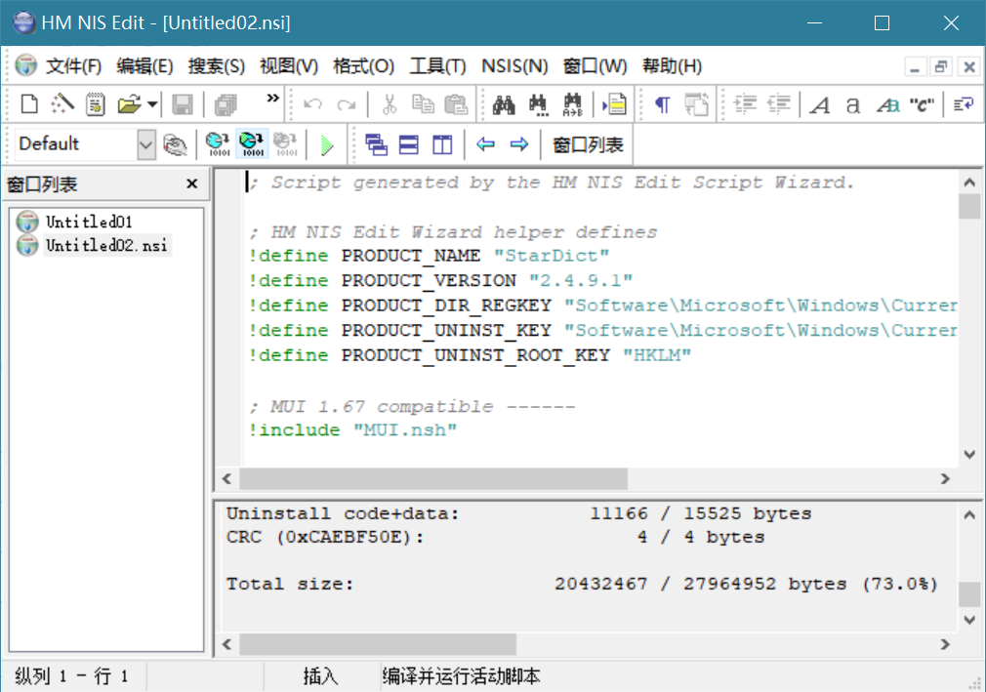Open Find and Replace (A→B binoculars)

572,104
